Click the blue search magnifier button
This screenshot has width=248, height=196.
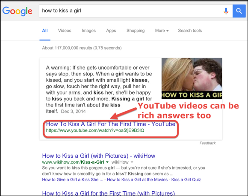(x=239, y=11)
